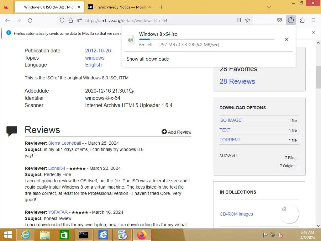Open the English language link
321x241 pixels.
[x=93, y=65]
